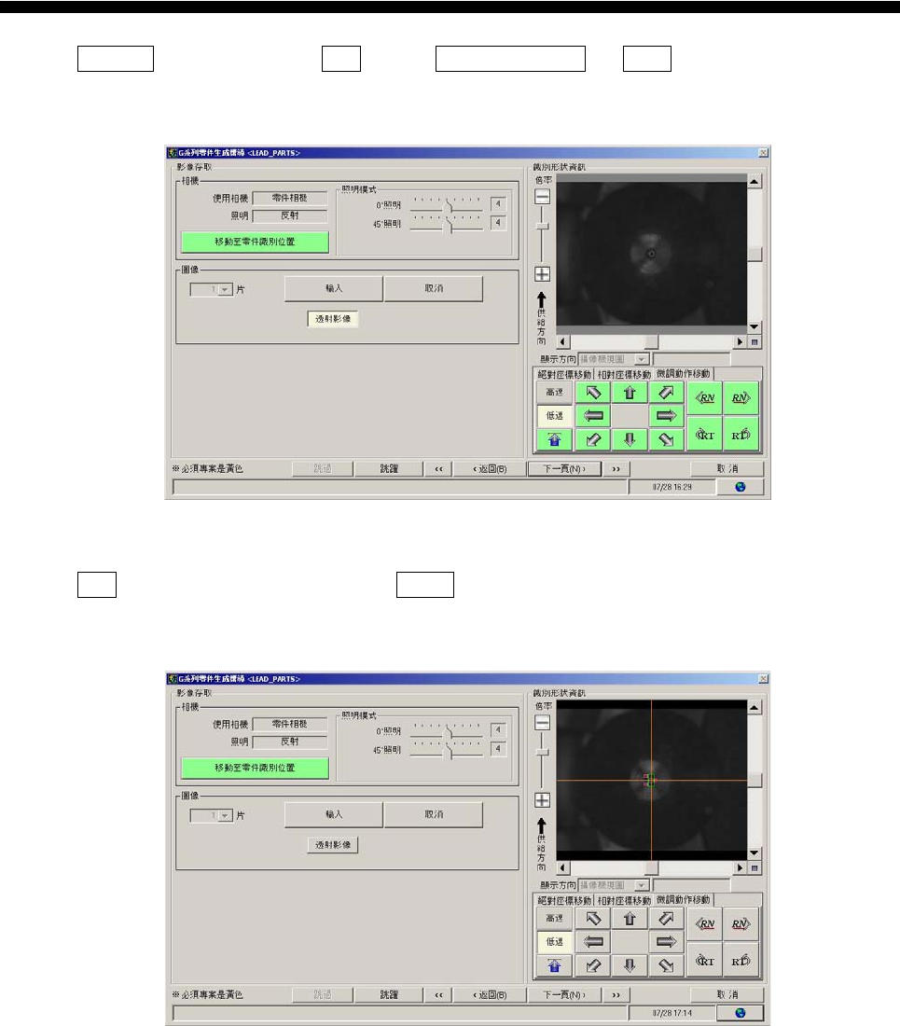Select 相對座標移動 tab in 17:14 window
This screenshot has width=900, height=1026.
(624, 900)
